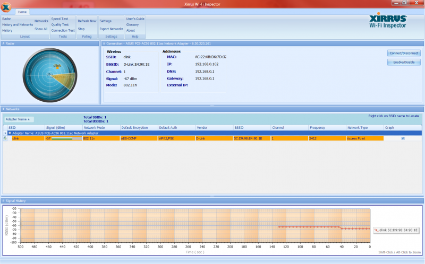This screenshot has width=425, height=264.
Task: Select the D-Link vendor cell
Action: pyautogui.click(x=215, y=138)
